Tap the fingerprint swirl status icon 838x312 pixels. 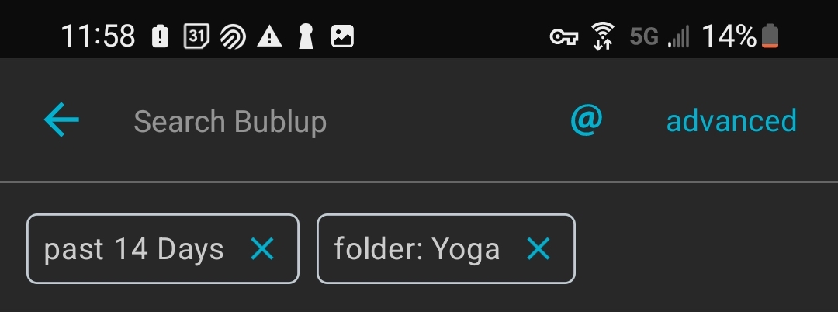233,36
